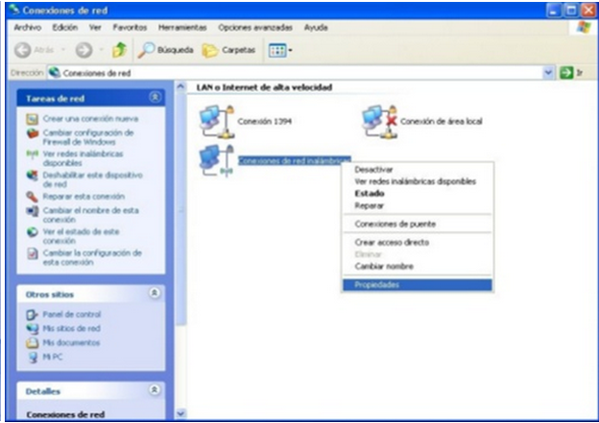Click the Deshabilitar dispositivo de red icon
The image size is (599, 423).
[32, 176]
